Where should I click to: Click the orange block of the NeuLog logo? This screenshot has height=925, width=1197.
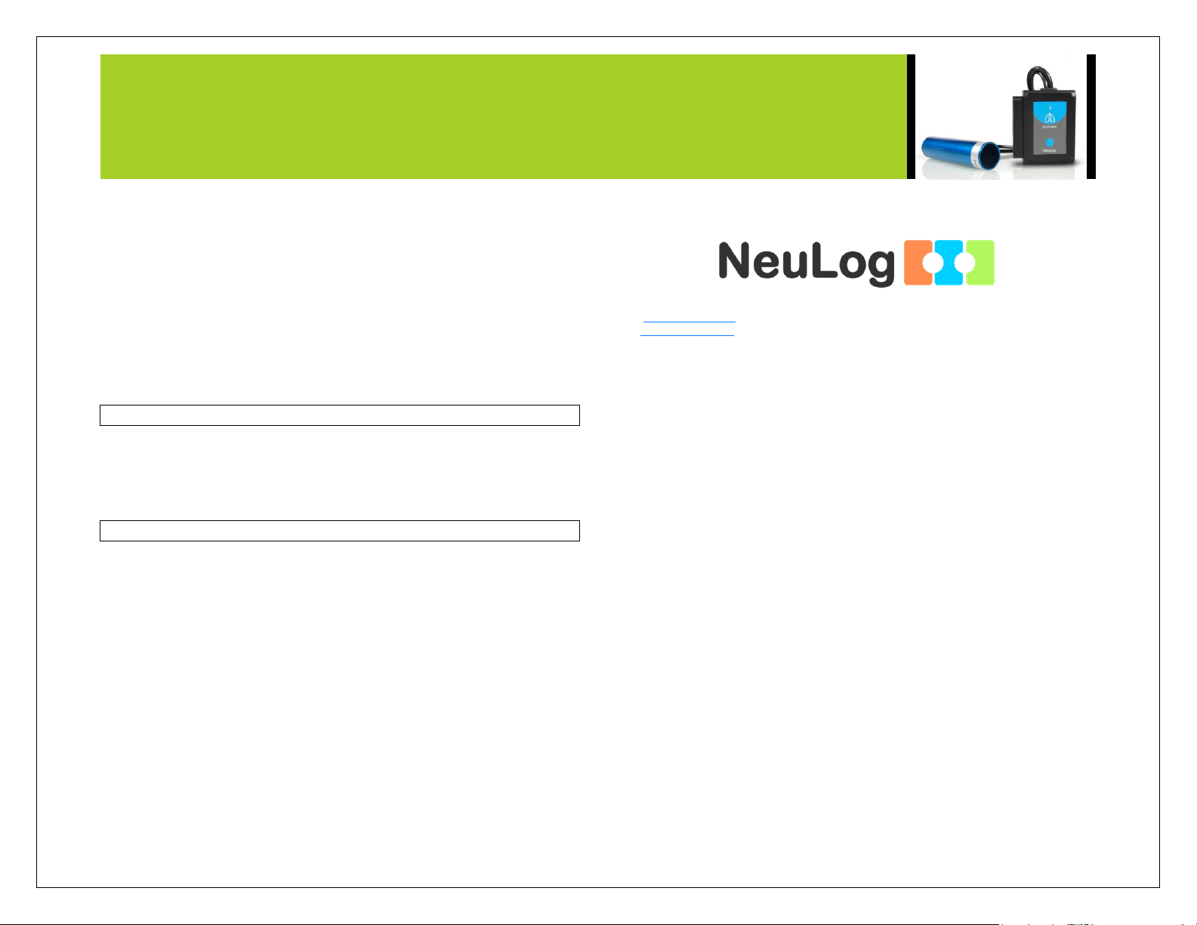(x=920, y=263)
